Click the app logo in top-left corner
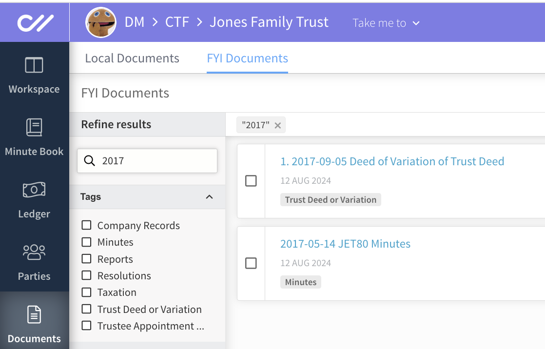Screen dimensions: 545x349 (34, 22)
